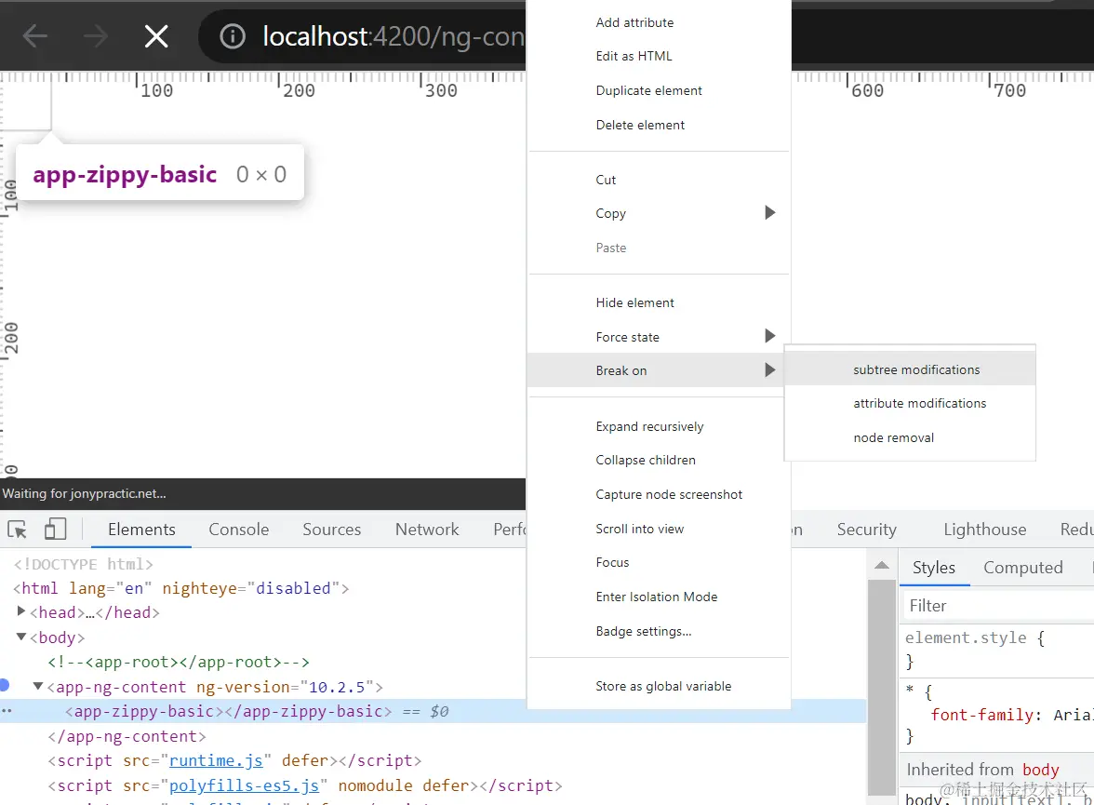Open Badge settings...

644,631
